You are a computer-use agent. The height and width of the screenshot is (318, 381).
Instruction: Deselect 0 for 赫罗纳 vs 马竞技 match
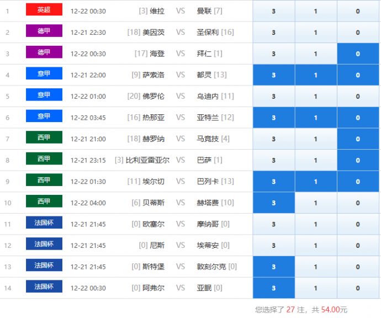[358, 139]
